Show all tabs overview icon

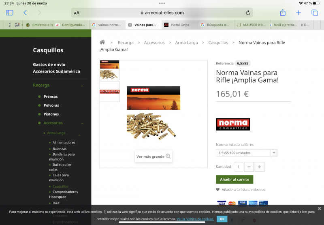point(314,13)
